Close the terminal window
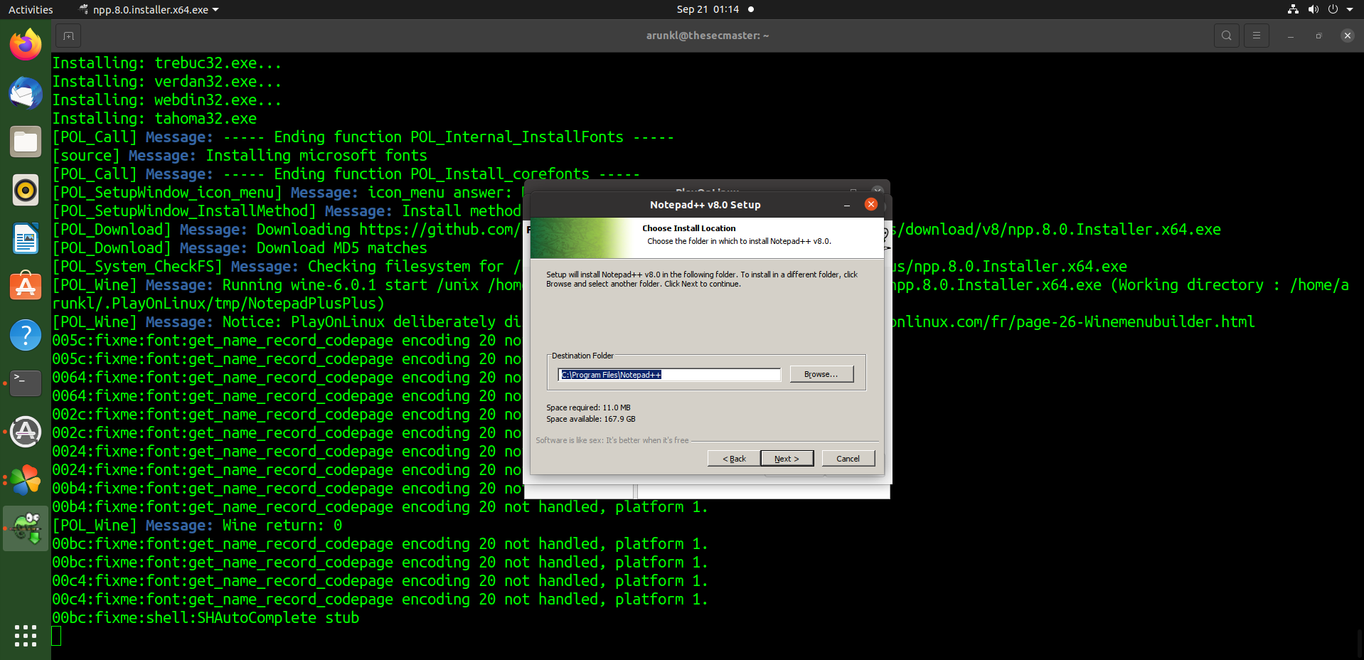Screen dimensions: 1364x660 click(1347, 36)
